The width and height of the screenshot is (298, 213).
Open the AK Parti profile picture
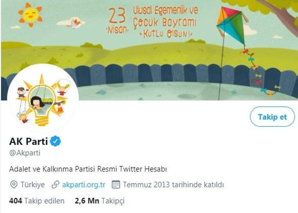(x=43, y=98)
